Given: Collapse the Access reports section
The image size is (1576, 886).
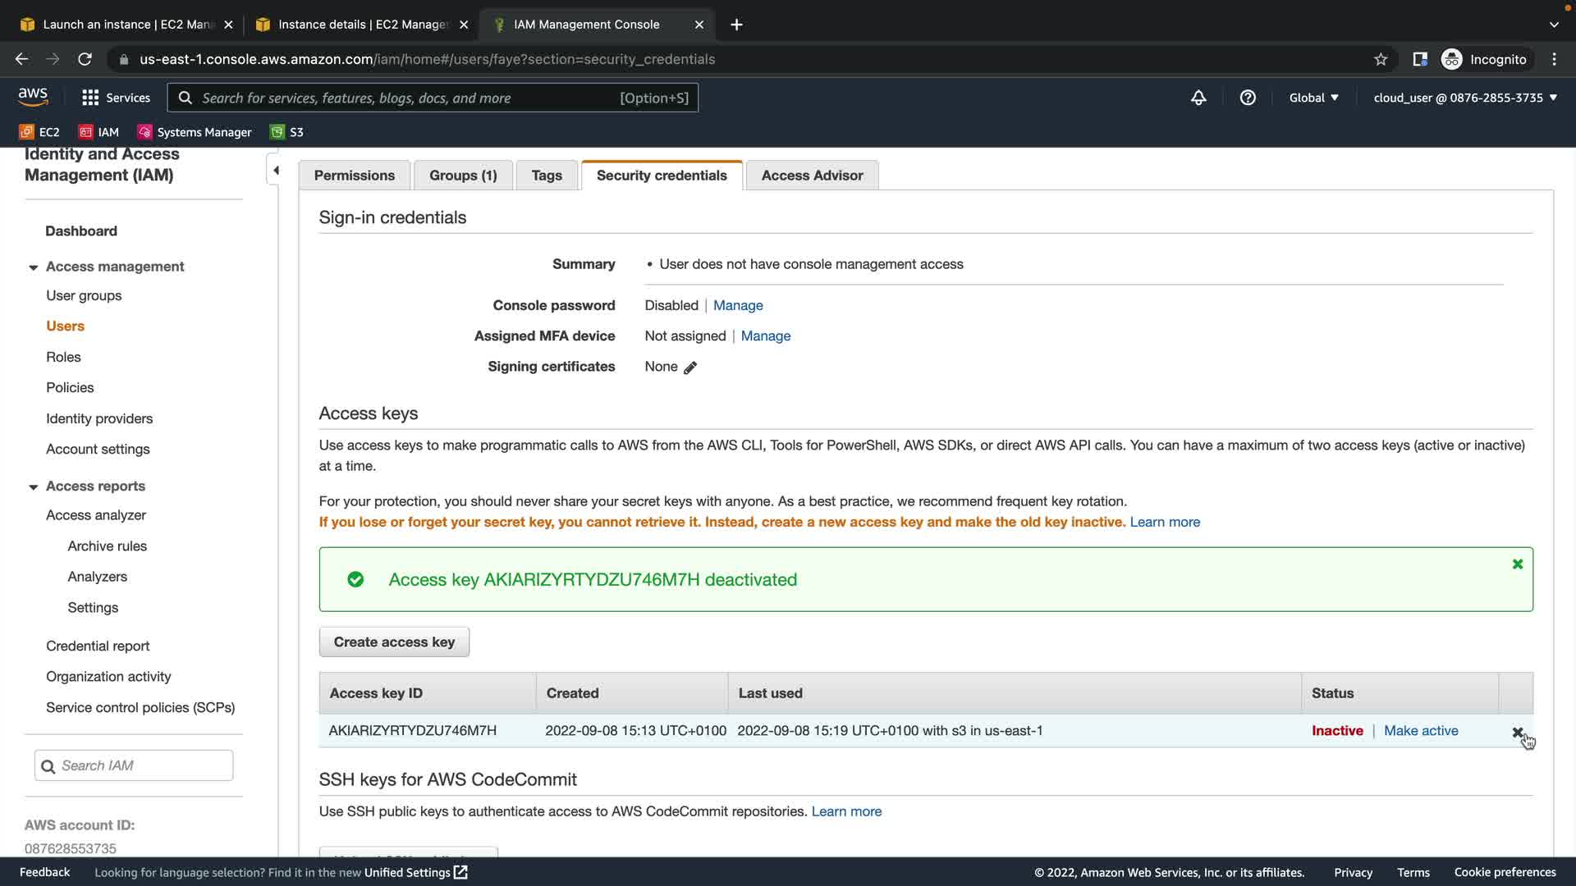Looking at the screenshot, I should (x=34, y=487).
